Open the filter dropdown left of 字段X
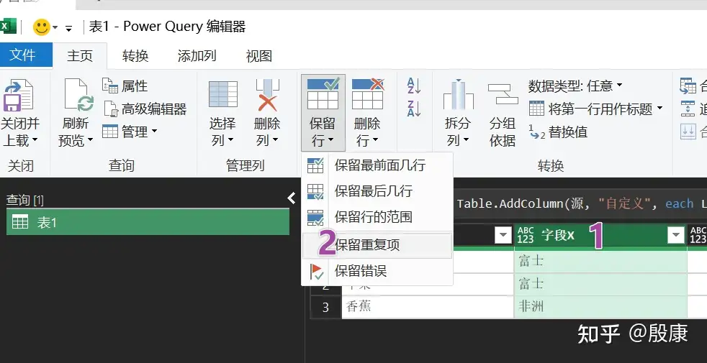 pyautogui.click(x=503, y=235)
